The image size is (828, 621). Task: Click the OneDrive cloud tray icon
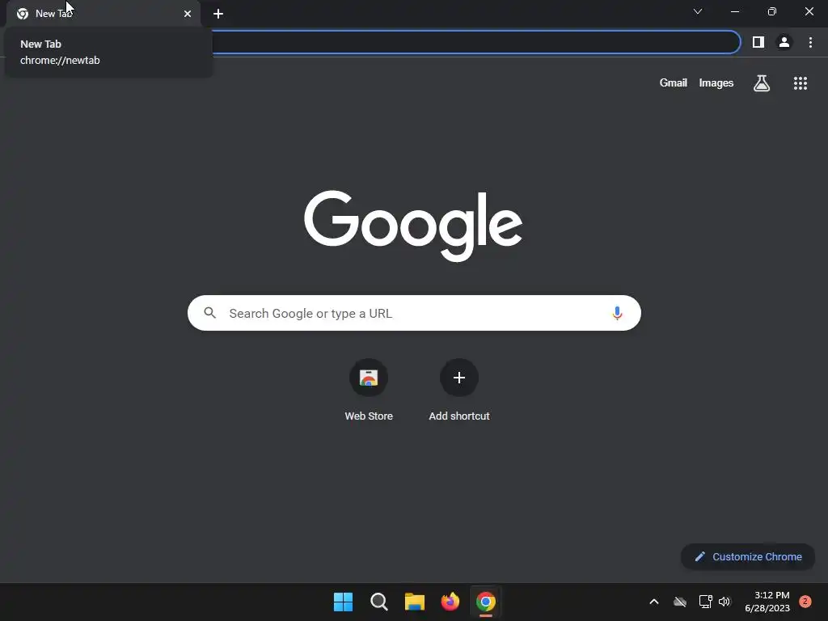[x=679, y=602]
